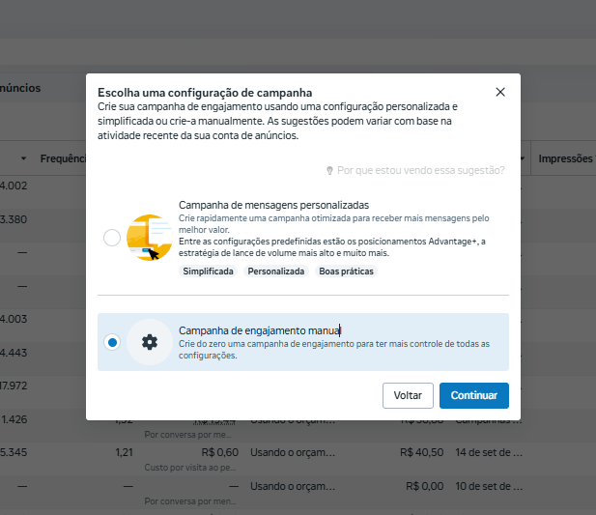Click the Continuar button
Viewport: 596px width, 515px height.
474,395
